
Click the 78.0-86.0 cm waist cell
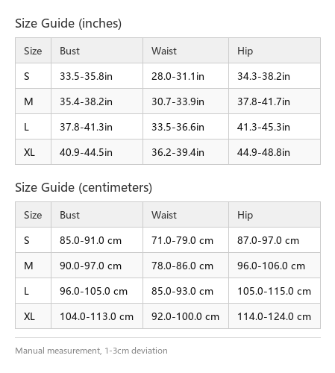pos(186,266)
